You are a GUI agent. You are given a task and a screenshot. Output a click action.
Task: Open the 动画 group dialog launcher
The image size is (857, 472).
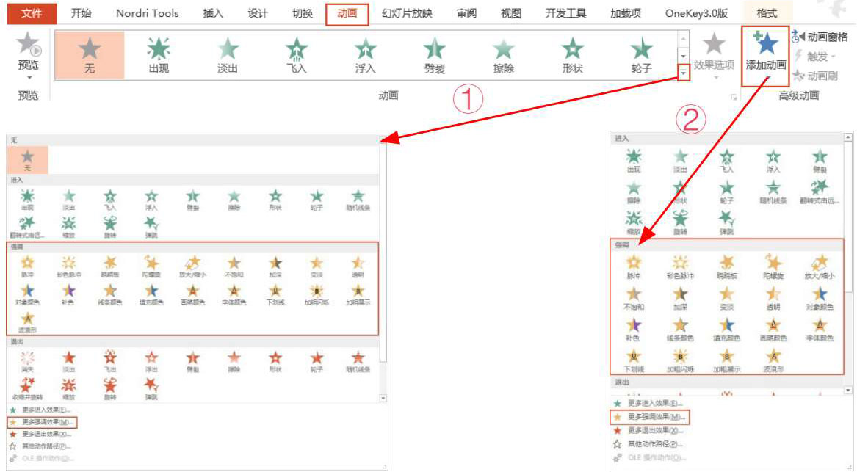coord(734,97)
